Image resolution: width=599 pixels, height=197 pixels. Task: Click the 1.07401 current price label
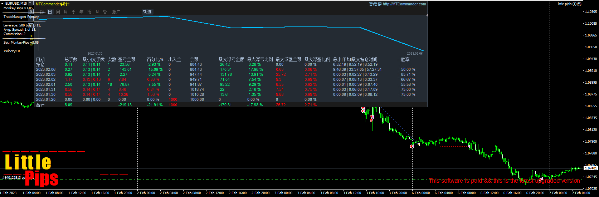click(590, 168)
